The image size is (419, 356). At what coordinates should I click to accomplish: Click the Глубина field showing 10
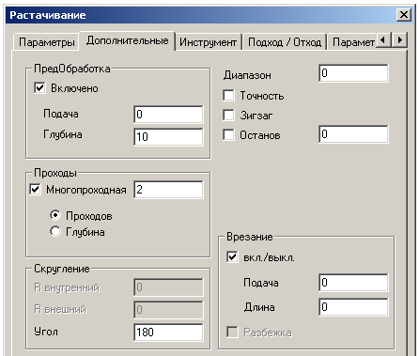click(168, 136)
